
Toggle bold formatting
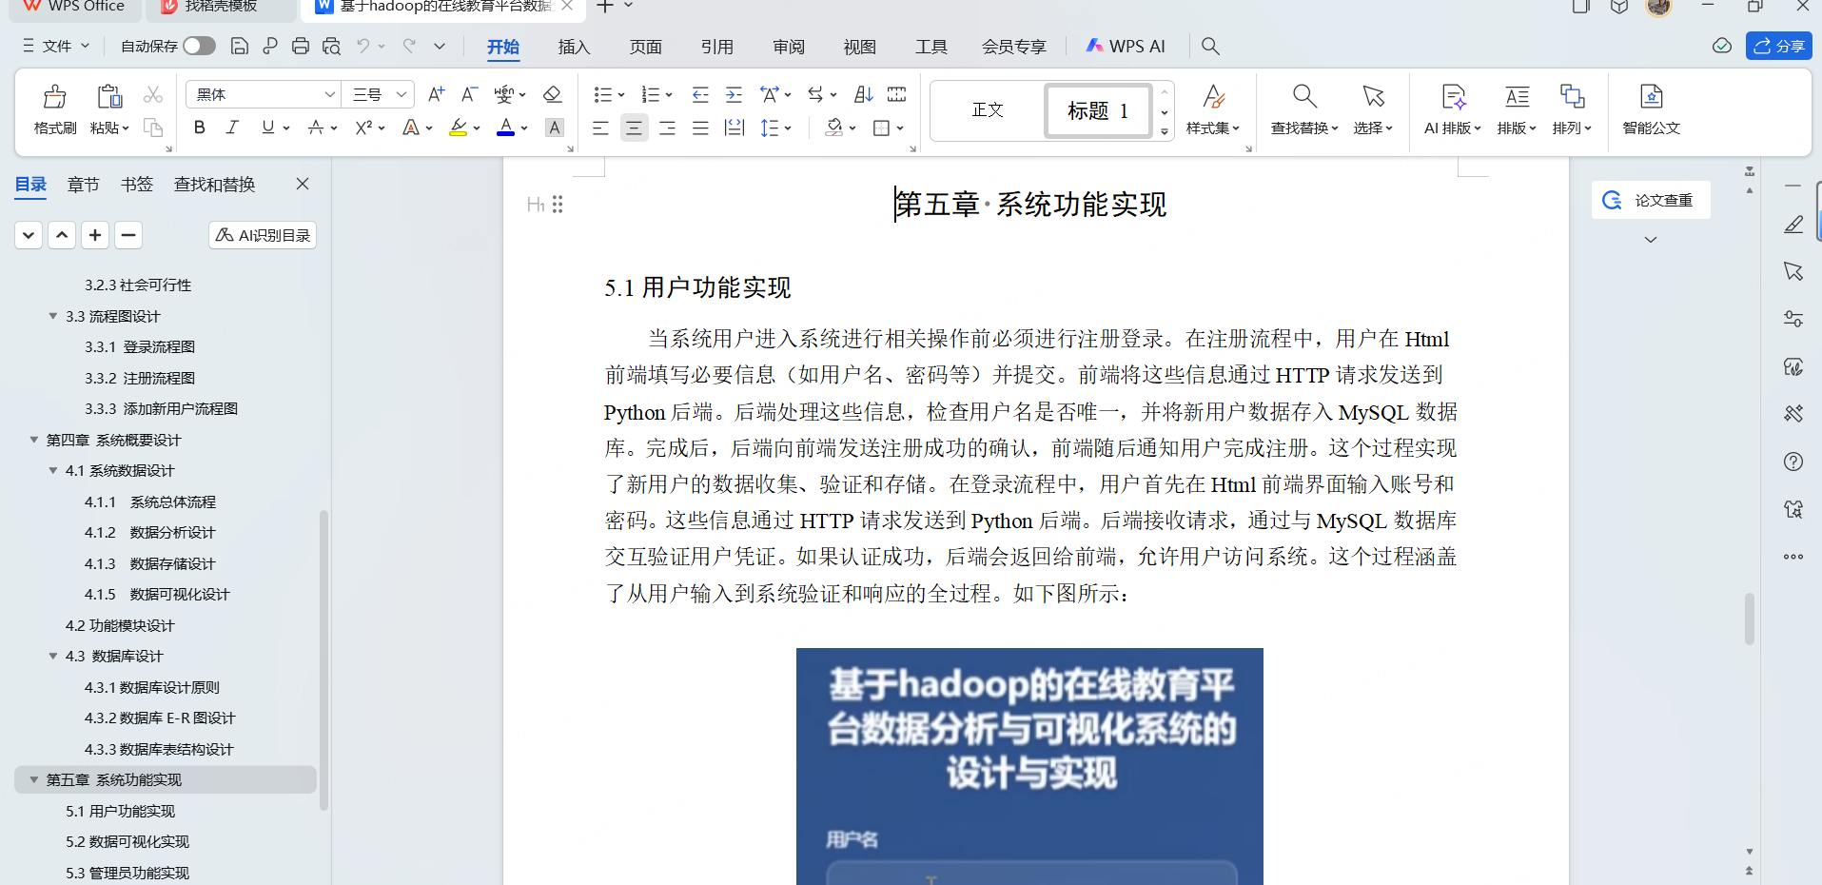tap(198, 127)
